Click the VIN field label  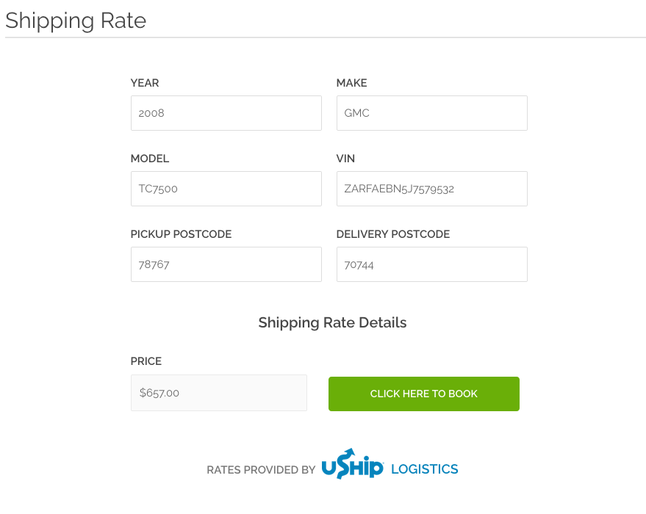pos(345,159)
